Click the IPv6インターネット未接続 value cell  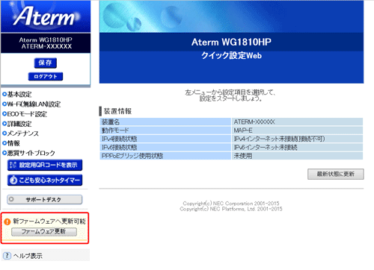tap(297, 147)
